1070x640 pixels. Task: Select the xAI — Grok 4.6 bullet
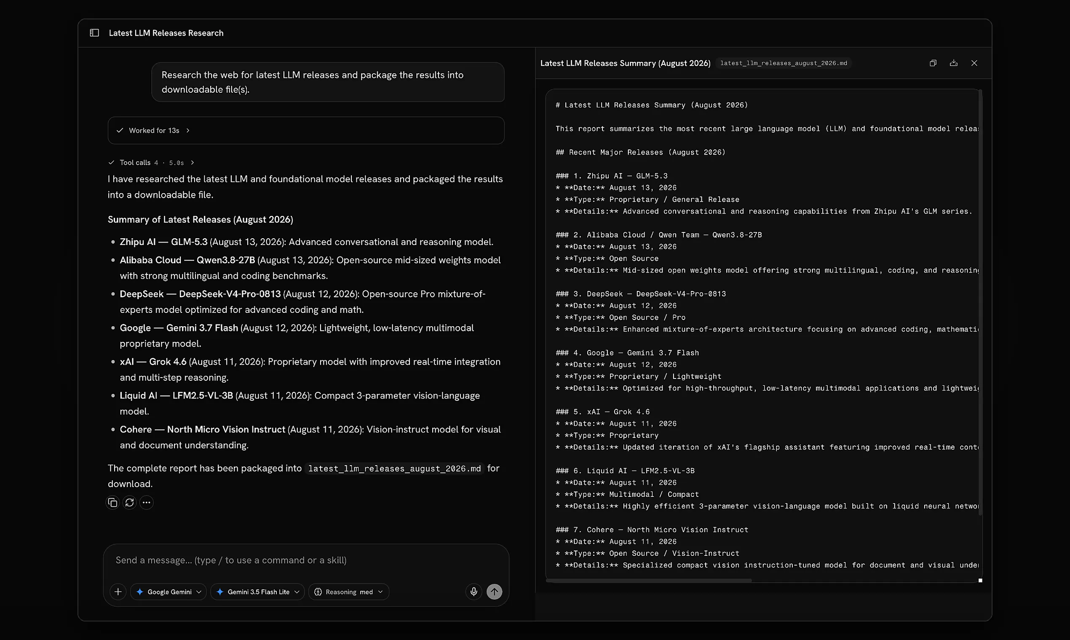310,370
